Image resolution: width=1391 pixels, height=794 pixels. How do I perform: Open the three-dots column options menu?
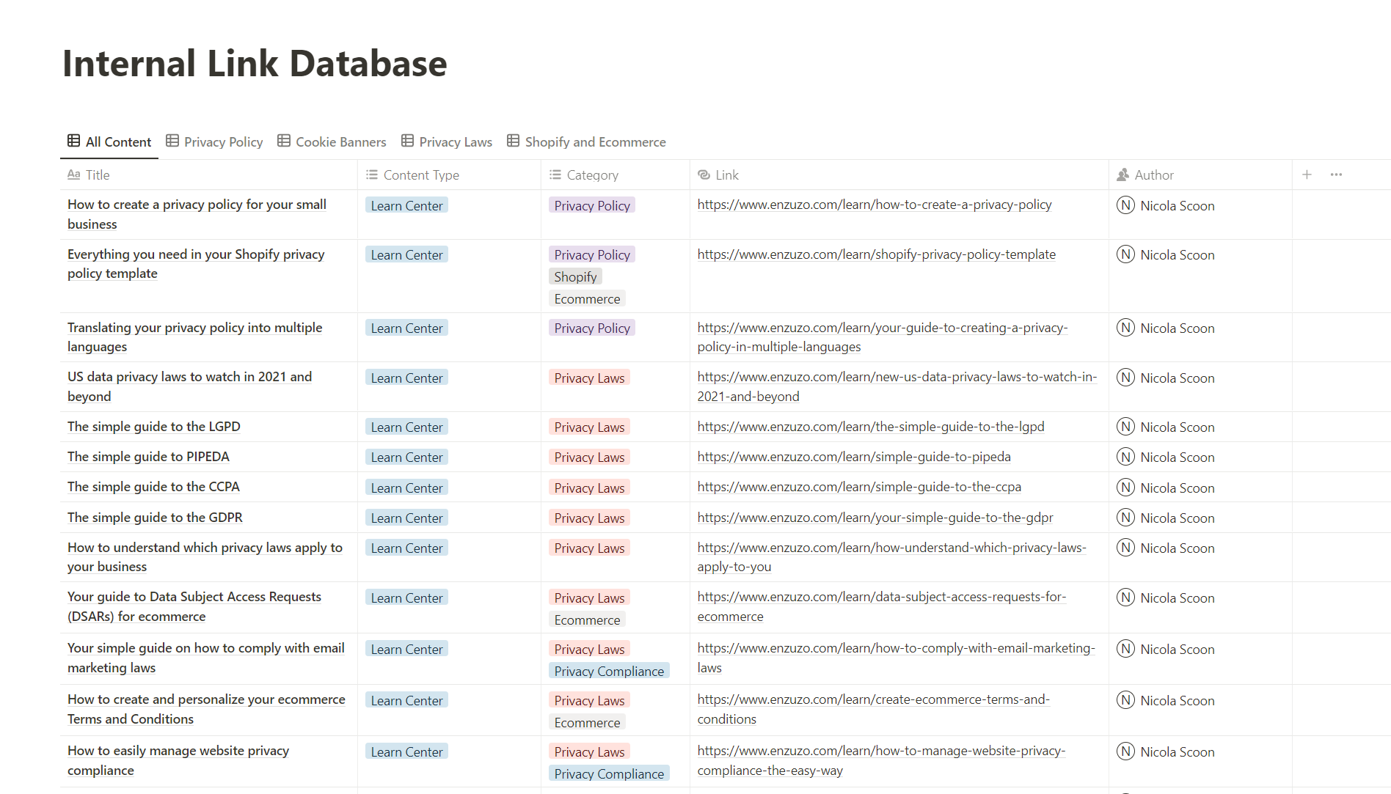(1336, 174)
